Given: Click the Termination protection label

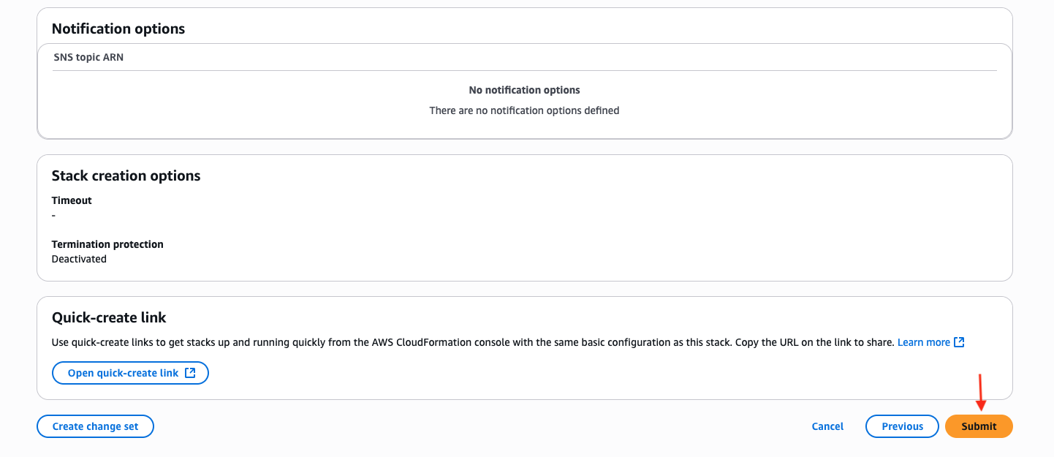Looking at the screenshot, I should click(x=107, y=244).
